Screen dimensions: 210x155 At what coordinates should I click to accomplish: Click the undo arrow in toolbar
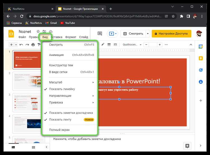(x=22, y=45)
